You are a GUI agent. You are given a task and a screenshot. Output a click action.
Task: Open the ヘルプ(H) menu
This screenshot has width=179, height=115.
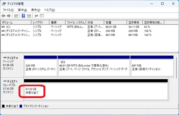50,10
